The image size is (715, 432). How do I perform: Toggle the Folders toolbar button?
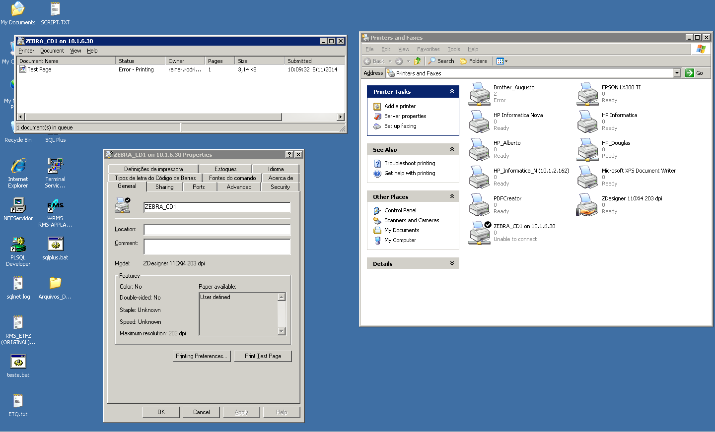473,61
